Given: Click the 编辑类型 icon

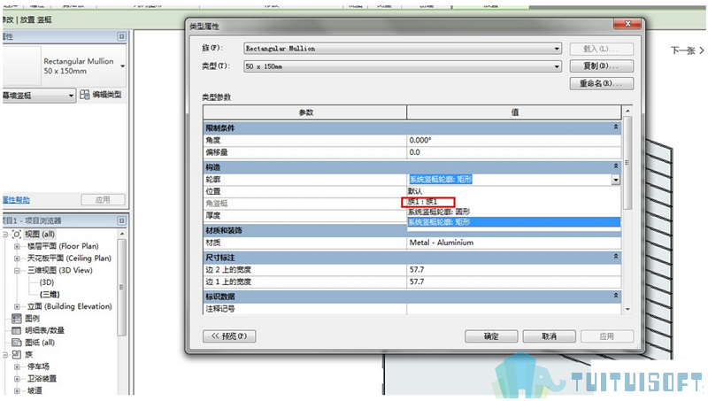Looking at the screenshot, I should tap(84, 95).
